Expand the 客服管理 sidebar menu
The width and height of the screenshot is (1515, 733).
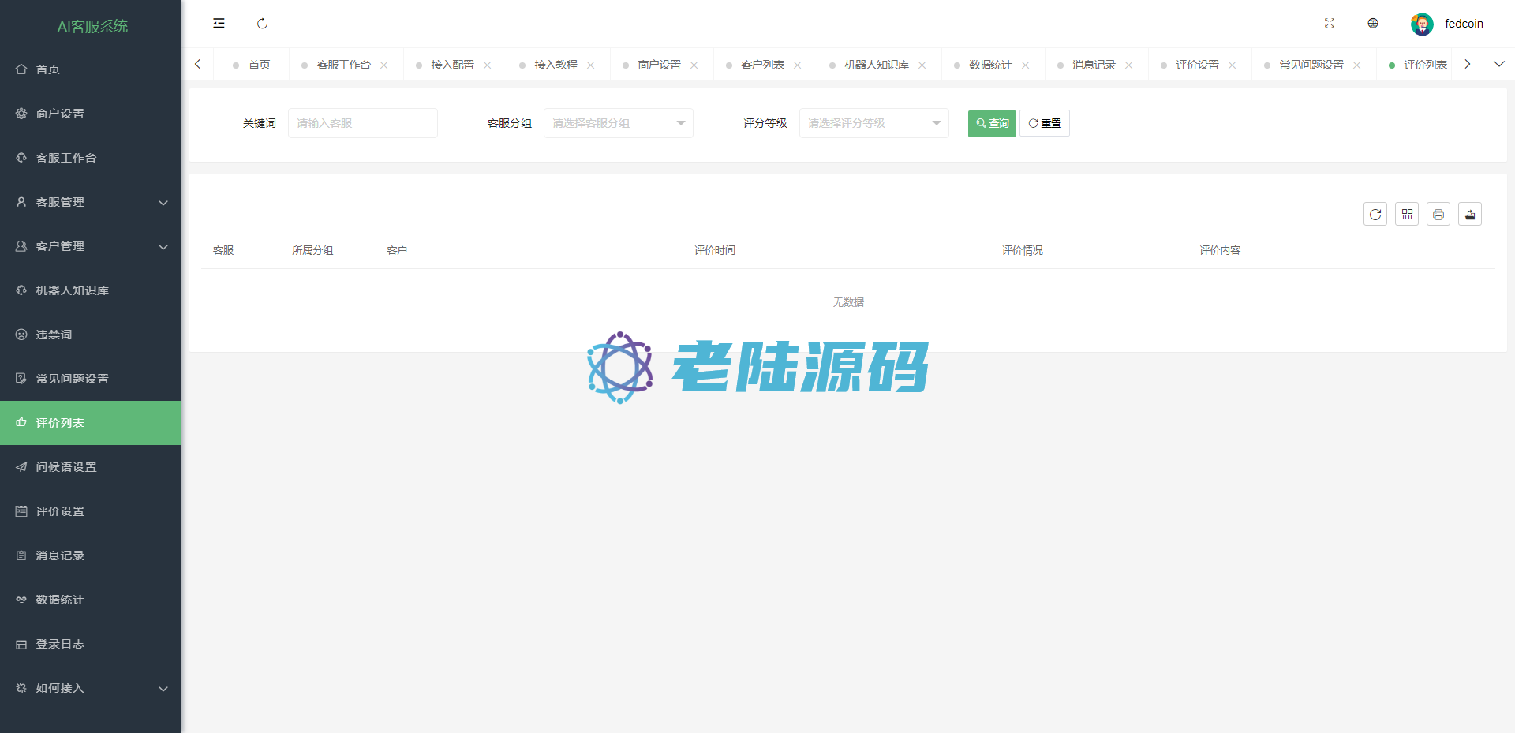(x=91, y=202)
